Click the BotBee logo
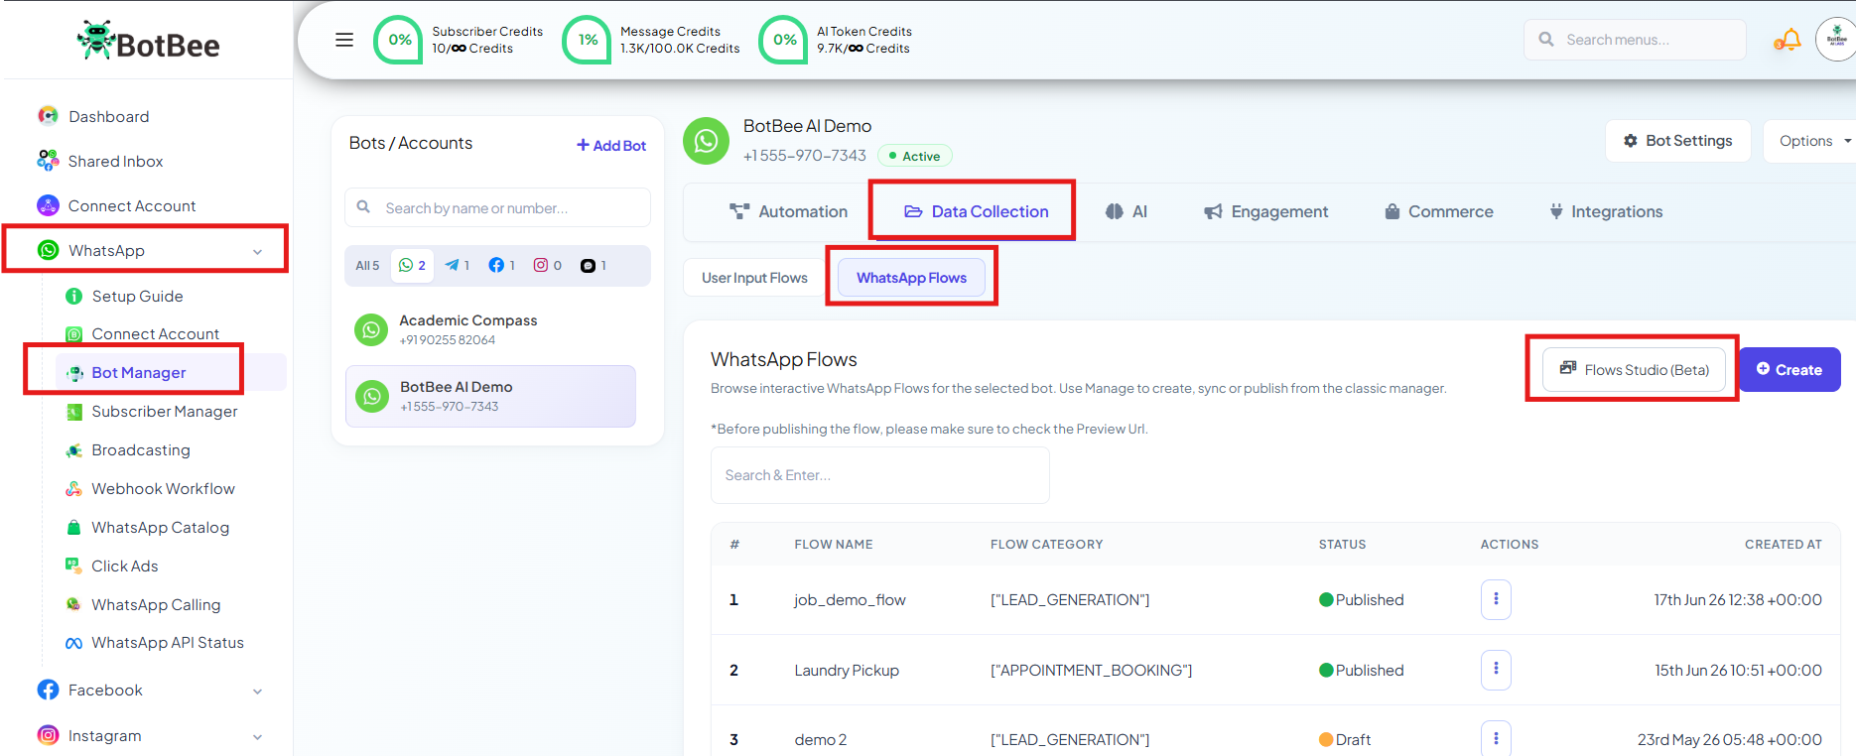The width and height of the screenshot is (1856, 756). click(x=149, y=41)
